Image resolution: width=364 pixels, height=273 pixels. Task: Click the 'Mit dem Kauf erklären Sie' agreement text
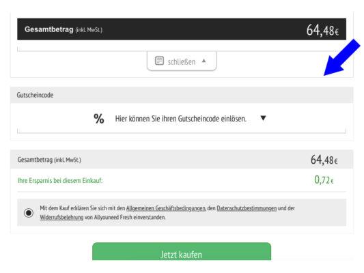coord(167,213)
